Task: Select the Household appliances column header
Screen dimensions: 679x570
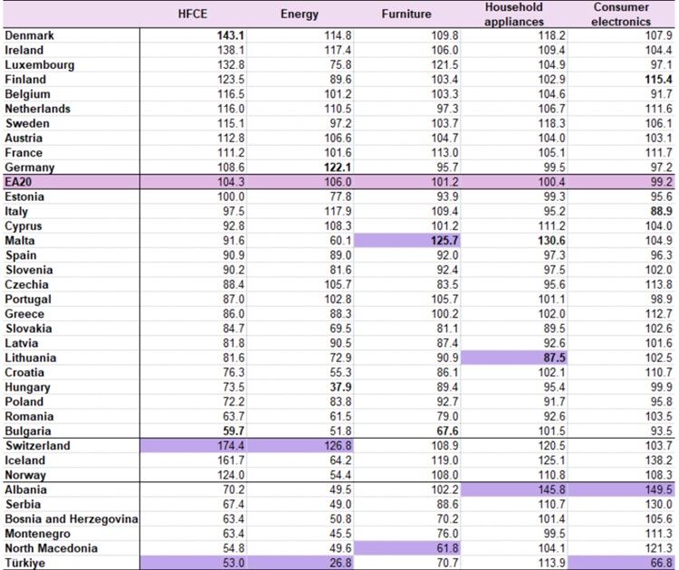Action: (513, 14)
